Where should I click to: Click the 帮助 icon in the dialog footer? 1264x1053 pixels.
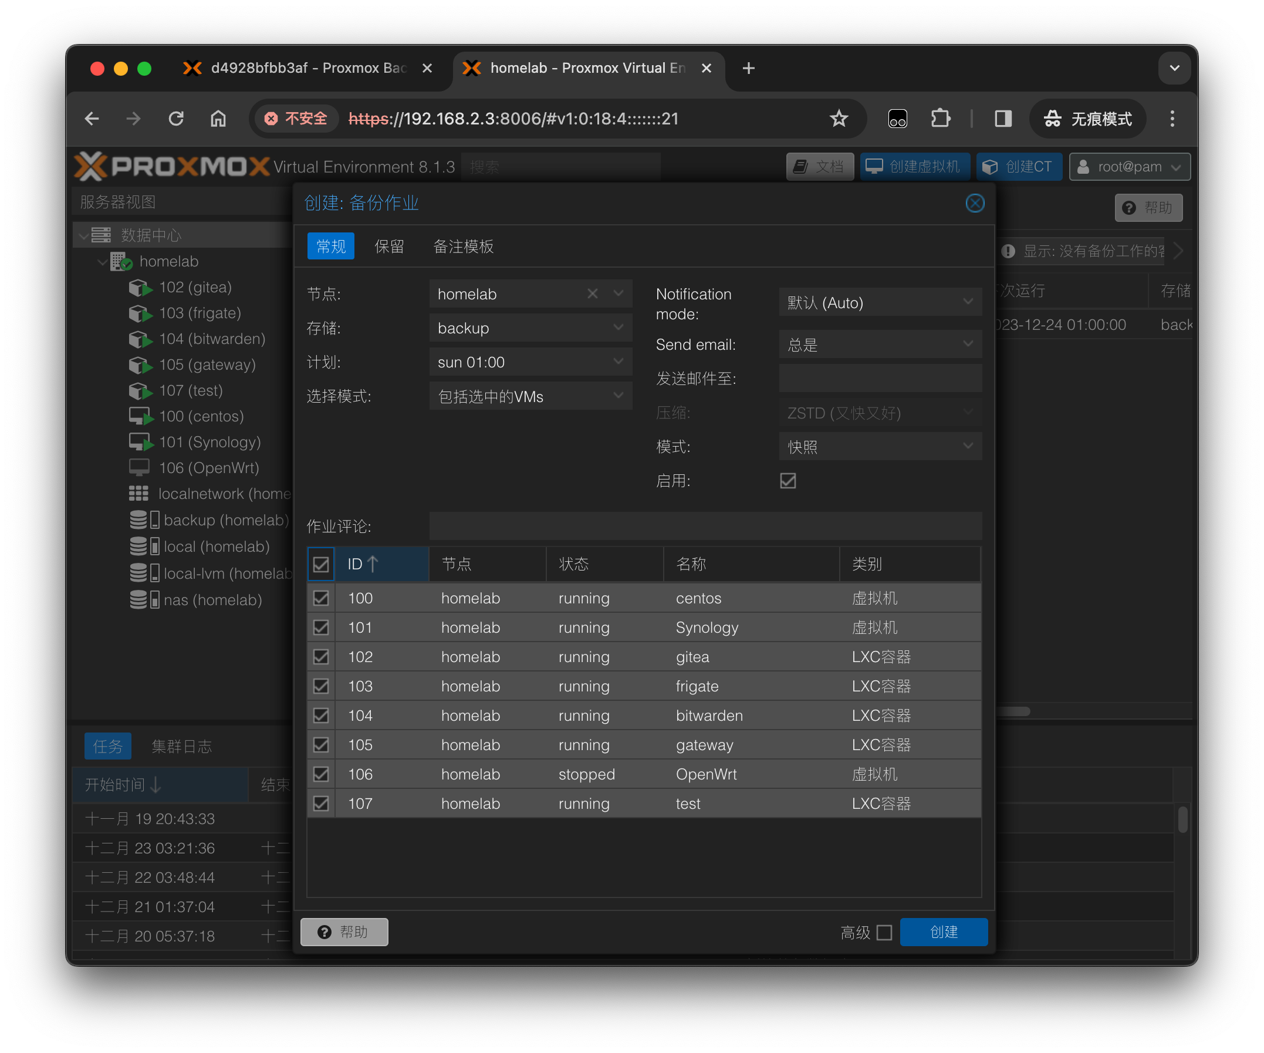(344, 932)
